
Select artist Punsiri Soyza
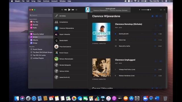71,53
